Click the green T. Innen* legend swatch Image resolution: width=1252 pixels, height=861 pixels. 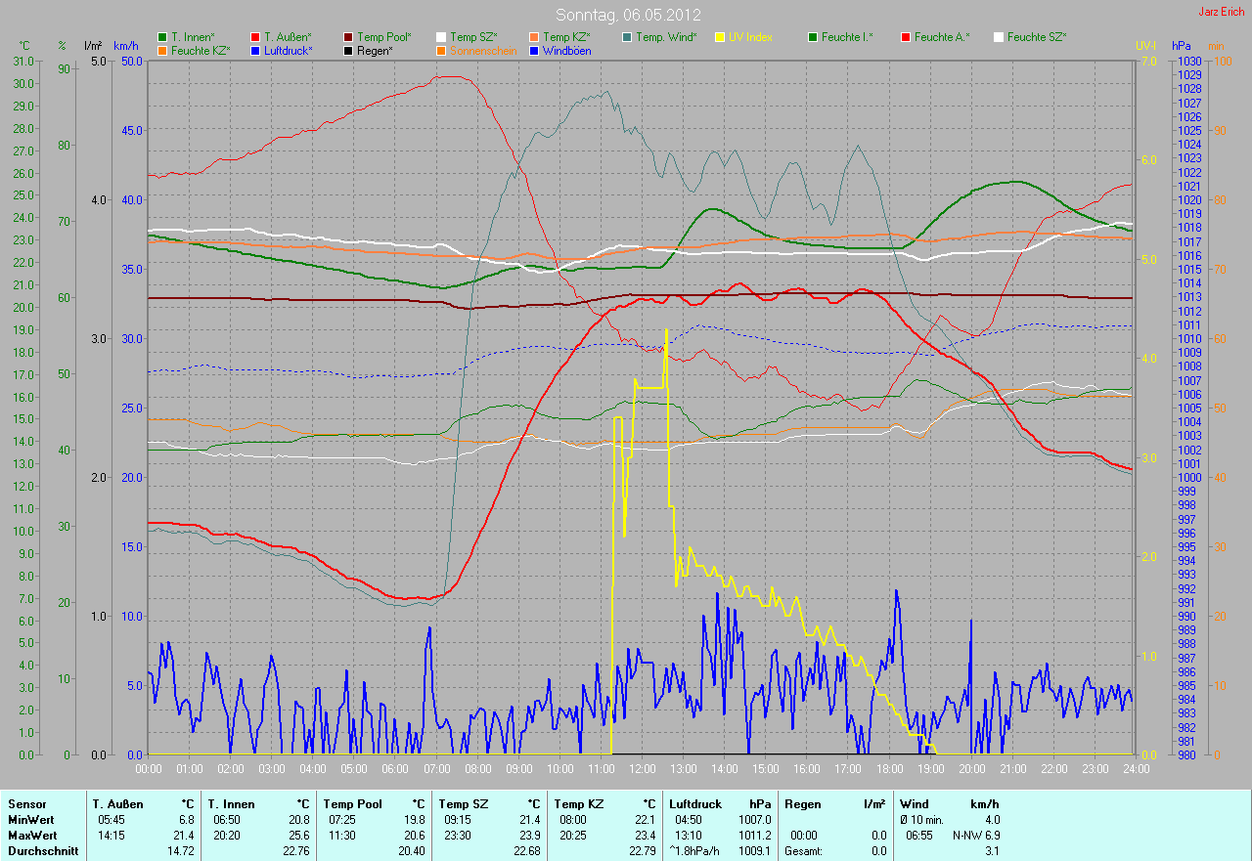[161, 37]
